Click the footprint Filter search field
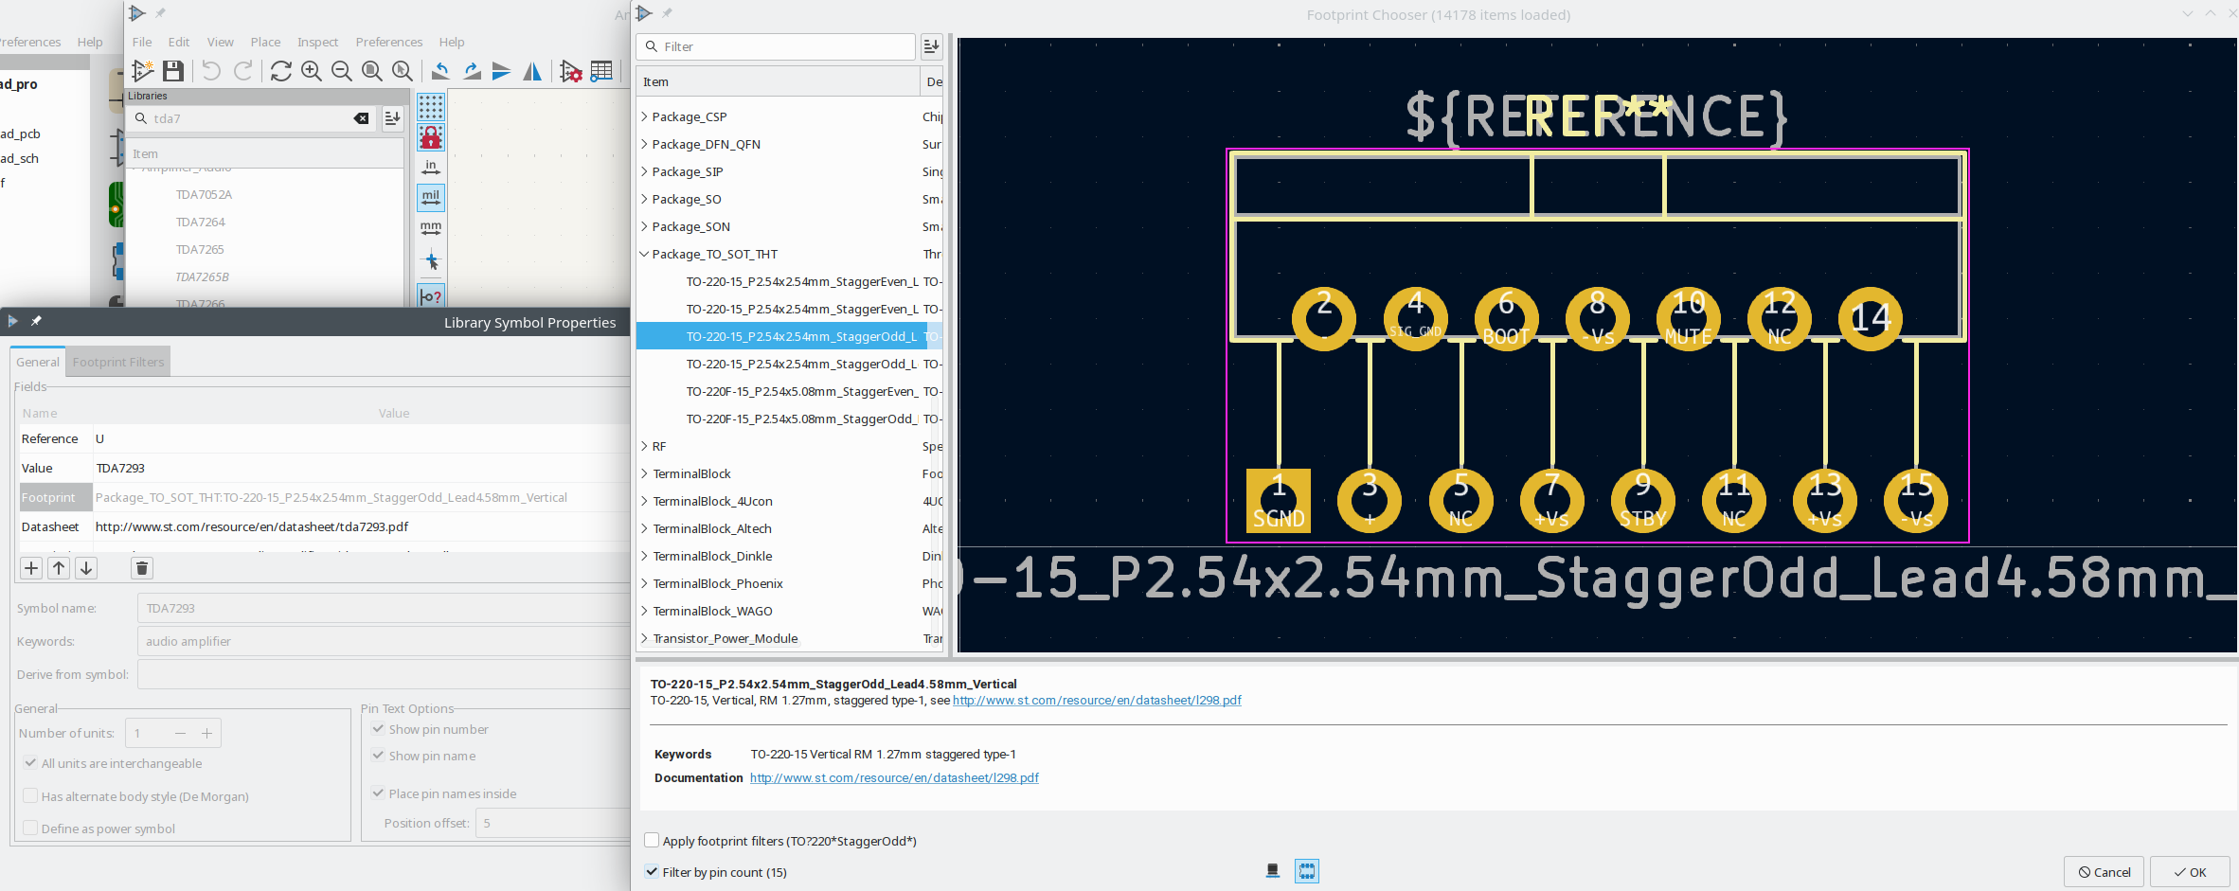2239x891 pixels. (x=786, y=46)
